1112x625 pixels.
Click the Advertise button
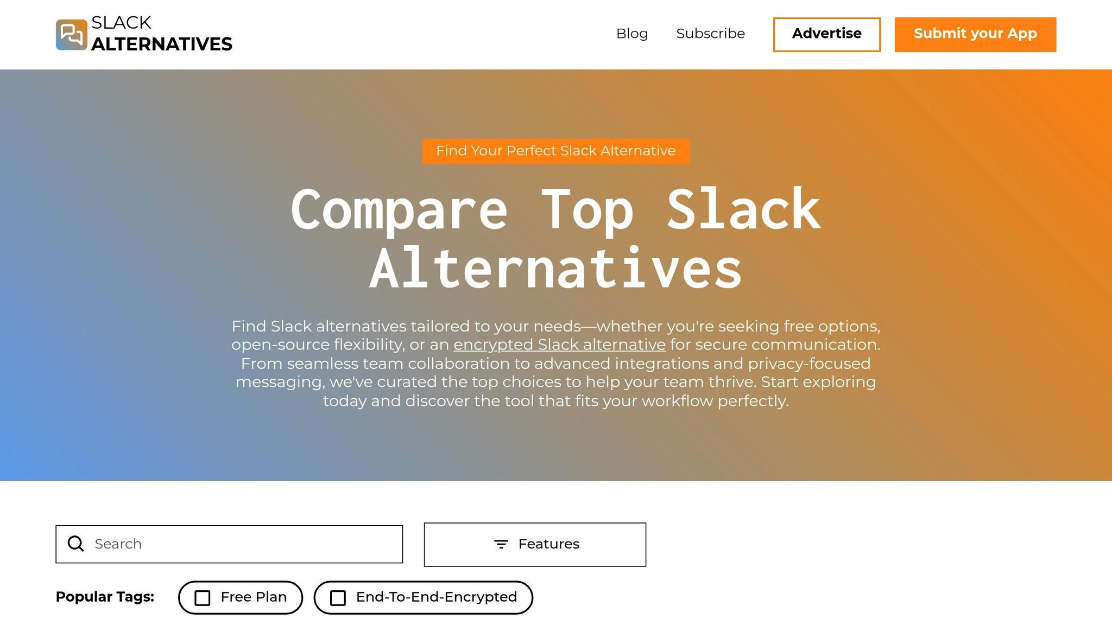click(826, 34)
